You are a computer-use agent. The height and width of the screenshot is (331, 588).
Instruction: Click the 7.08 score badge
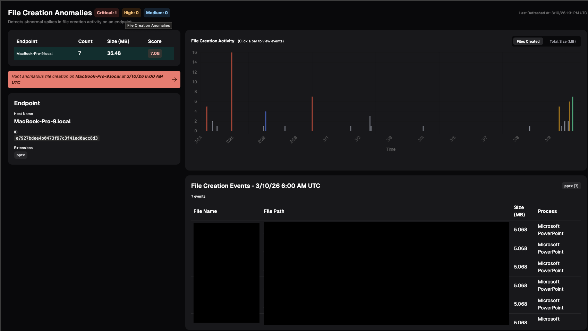coord(155,53)
